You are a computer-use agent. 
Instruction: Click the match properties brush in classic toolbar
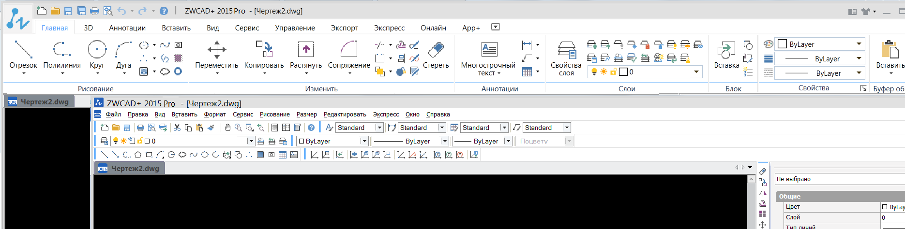[x=211, y=128]
